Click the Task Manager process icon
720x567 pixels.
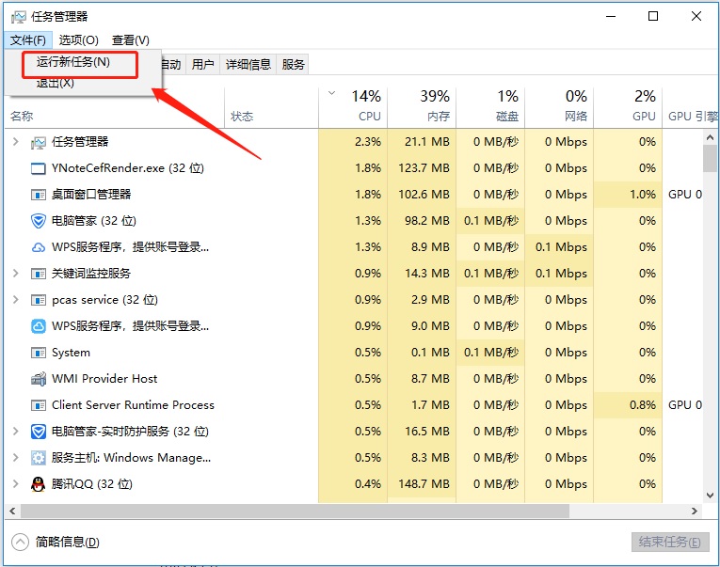point(39,142)
